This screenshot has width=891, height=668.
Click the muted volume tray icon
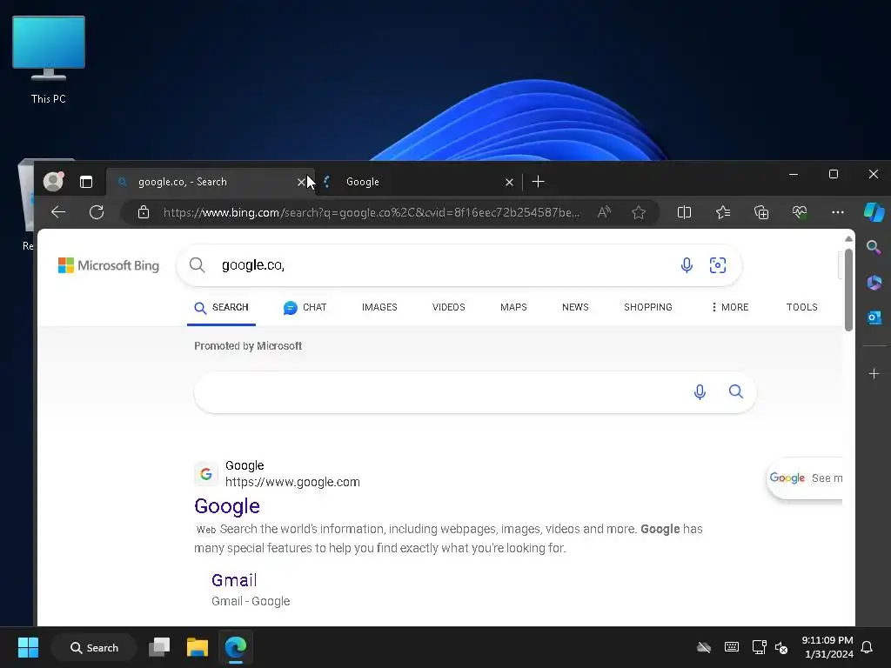pyautogui.click(x=781, y=647)
